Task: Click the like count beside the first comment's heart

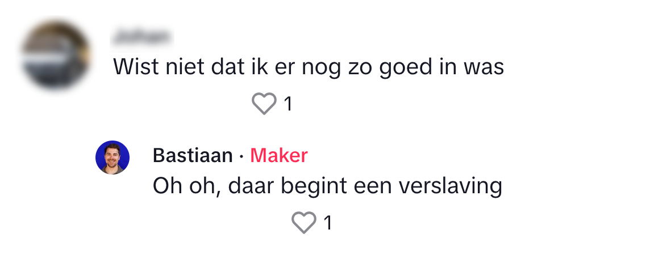Action: click(x=288, y=104)
